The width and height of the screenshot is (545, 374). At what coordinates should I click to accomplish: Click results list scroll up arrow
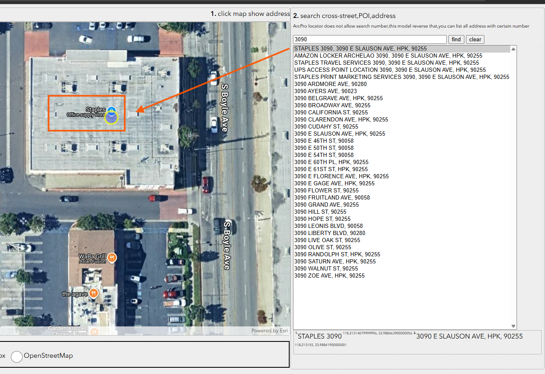pyautogui.click(x=513, y=49)
